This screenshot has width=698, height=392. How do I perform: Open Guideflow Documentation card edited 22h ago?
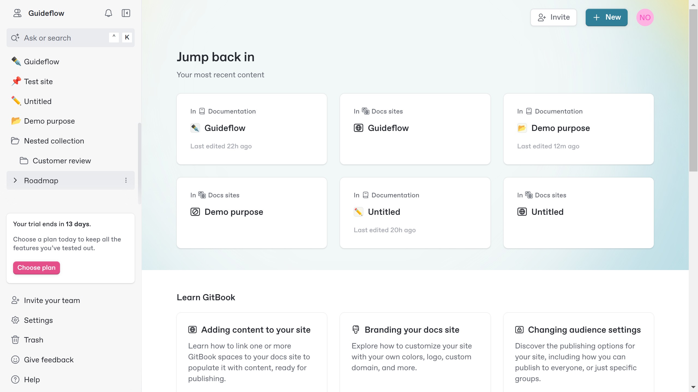252,129
